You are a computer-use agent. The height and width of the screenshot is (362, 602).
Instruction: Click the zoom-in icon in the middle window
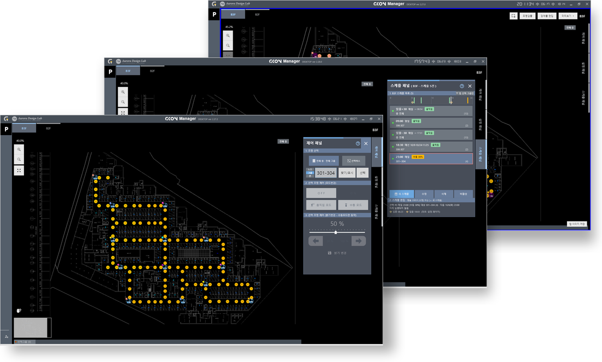click(x=123, y=92)
